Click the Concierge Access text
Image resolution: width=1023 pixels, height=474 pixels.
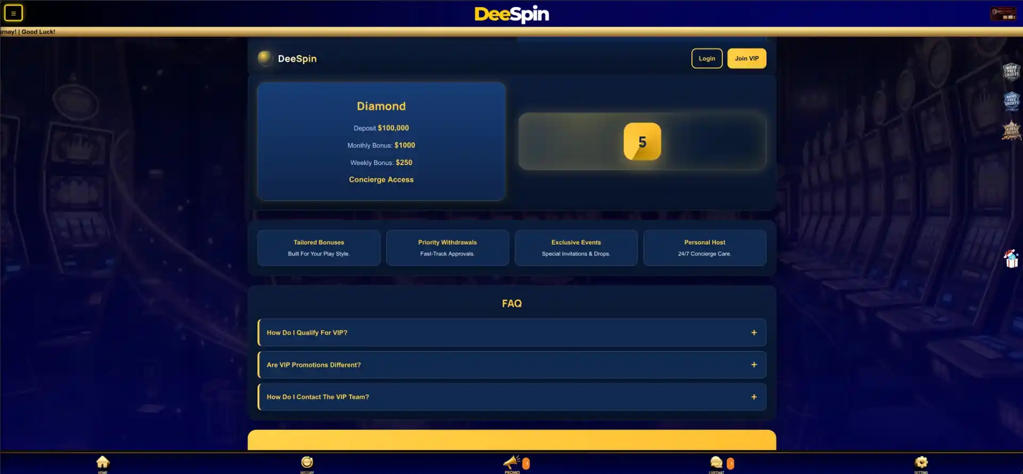[x=381, y=180]
